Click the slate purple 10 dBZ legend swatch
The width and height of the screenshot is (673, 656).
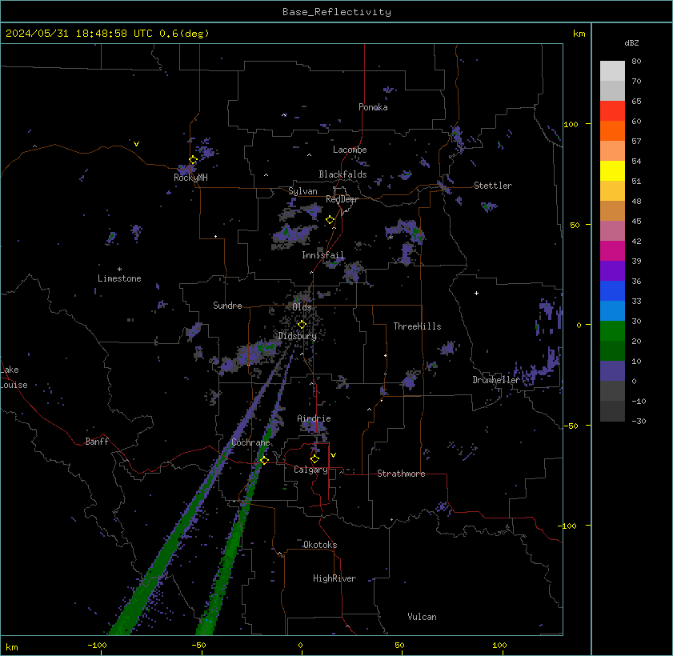pos(612,371)
